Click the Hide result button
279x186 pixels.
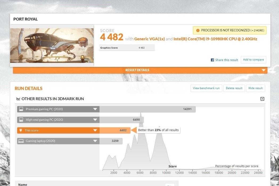coord(256,88)
